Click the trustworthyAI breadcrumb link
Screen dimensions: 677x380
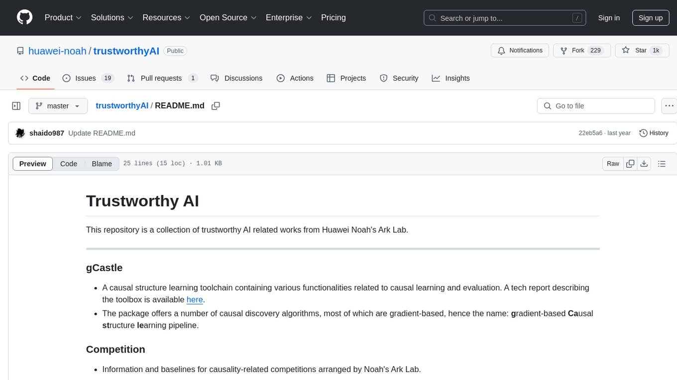click(x=122, y=105)
